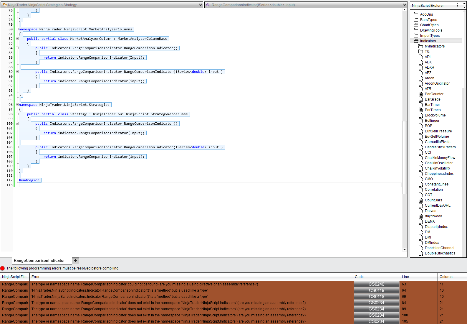This screenshot has width=467, height=332.
Task: Add a new editor tab
Action: point(75,260)
